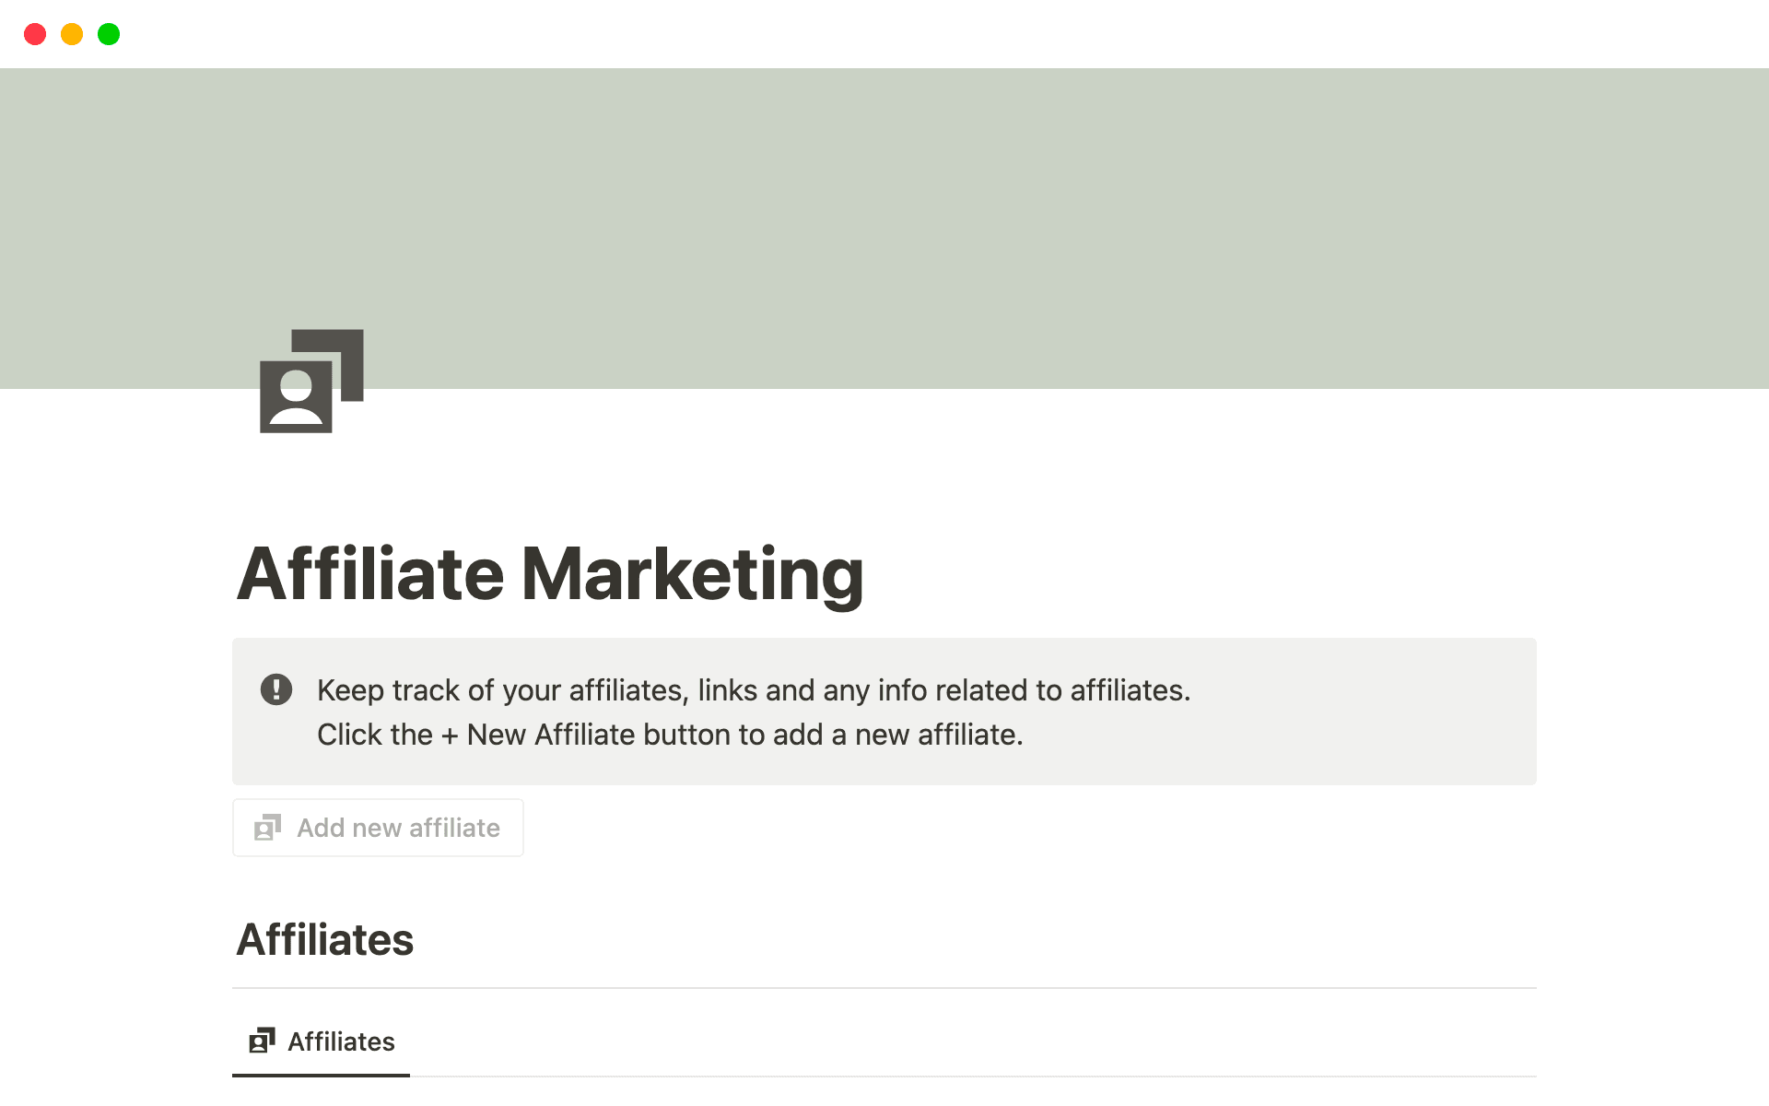
Task: Click the "Keep track of your affiliates" text line
Action: pos(753,690)
